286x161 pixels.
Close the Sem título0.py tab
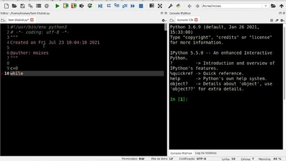point(32,20)
